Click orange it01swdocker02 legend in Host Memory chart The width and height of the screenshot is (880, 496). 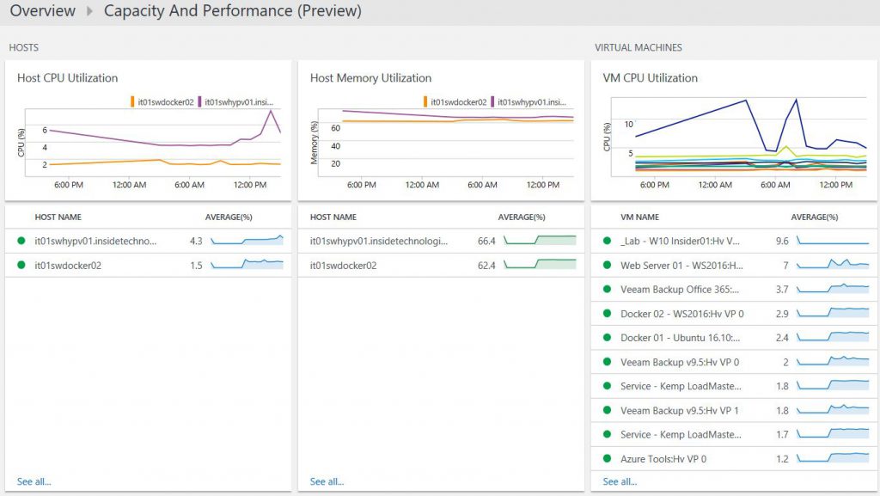[x=455, y=102]
